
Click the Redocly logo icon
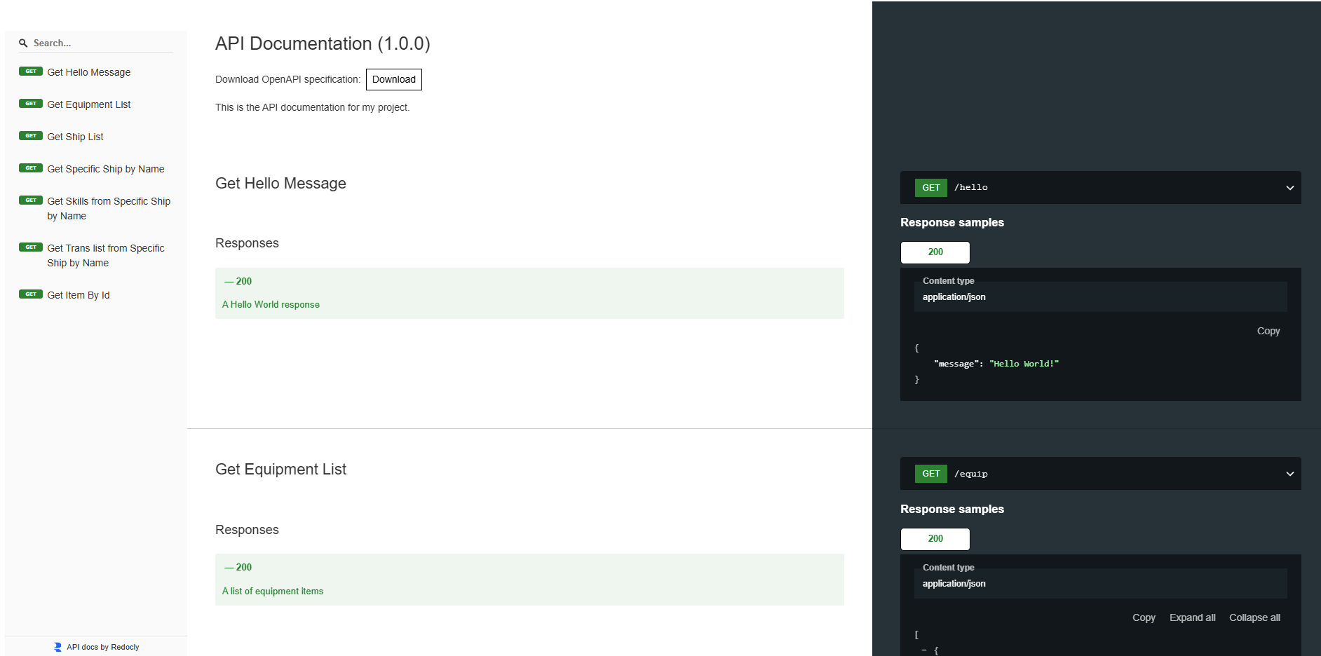[x=57, y=647]
